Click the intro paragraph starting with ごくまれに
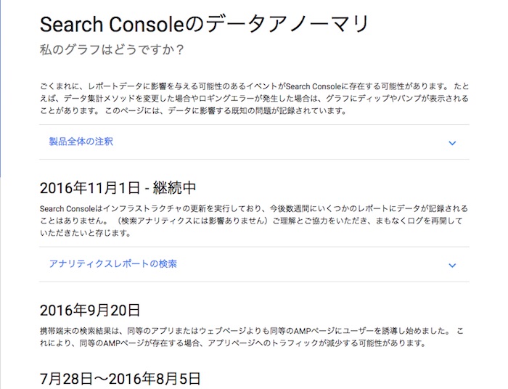Screen dimensions: 508x389 tap(254, 99)
